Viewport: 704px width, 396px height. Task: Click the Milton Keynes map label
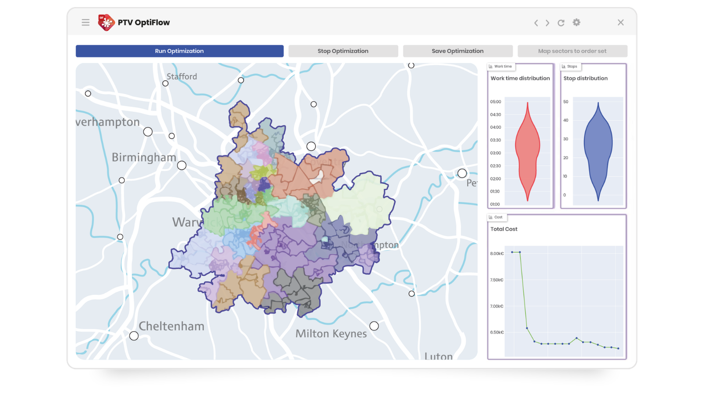331,334
